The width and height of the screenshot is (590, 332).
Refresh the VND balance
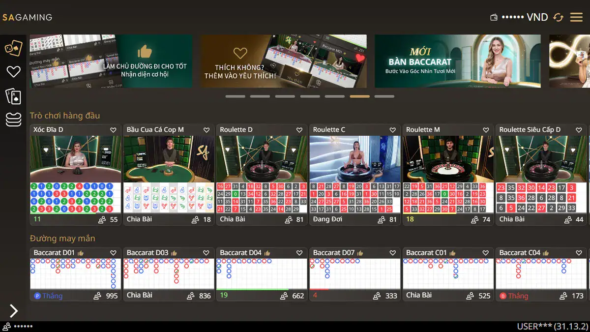pos(558,17)
